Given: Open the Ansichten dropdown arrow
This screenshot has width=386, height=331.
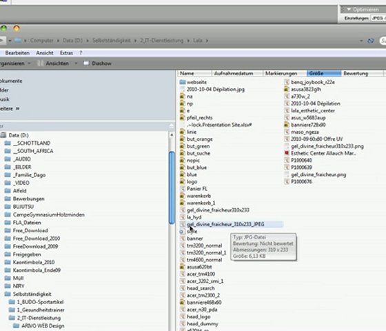Looking at the screenshot, I should point(76,63).
